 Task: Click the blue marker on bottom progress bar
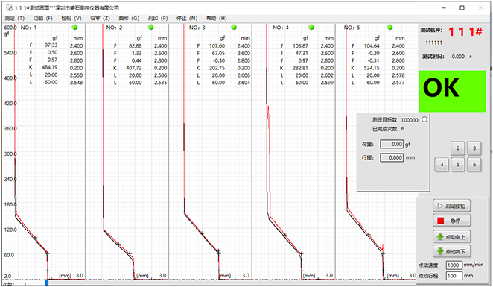pyautogui.click(x=47, y=283)
